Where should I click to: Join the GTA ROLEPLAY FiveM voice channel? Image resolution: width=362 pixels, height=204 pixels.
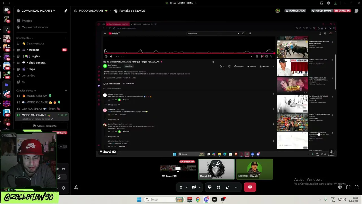point(41,109)
